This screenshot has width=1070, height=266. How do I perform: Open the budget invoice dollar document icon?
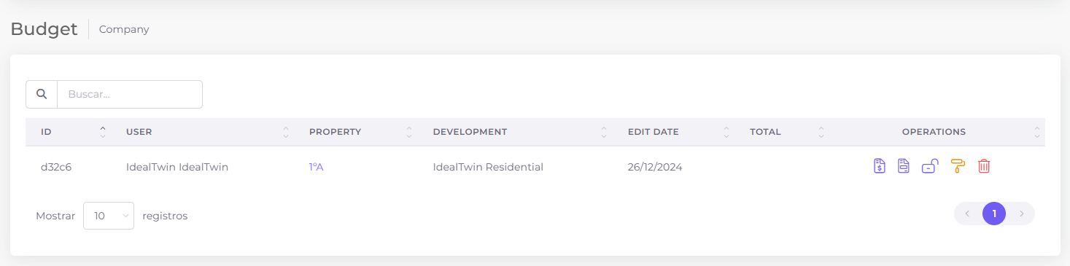click(880, 166)
